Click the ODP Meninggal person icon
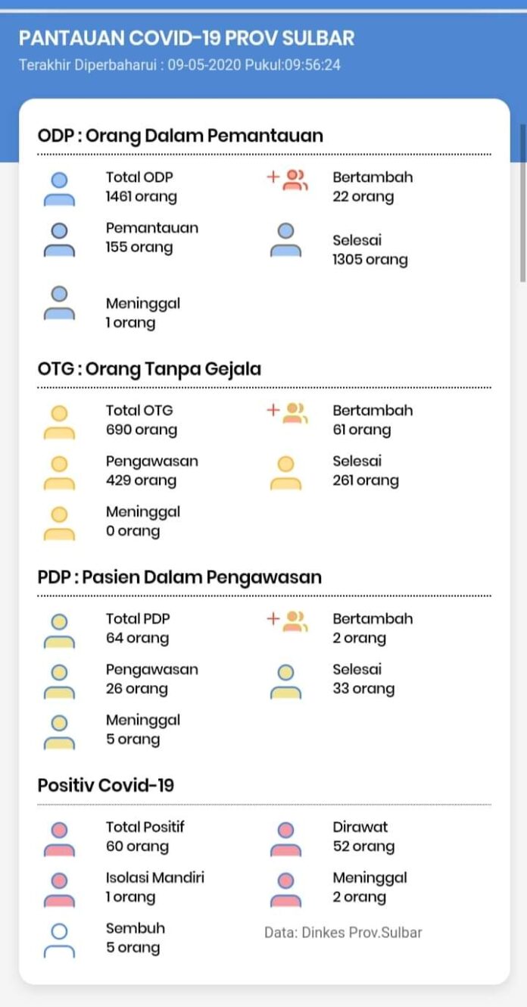Screen dimensions: 527x1007 pos(59,303)
